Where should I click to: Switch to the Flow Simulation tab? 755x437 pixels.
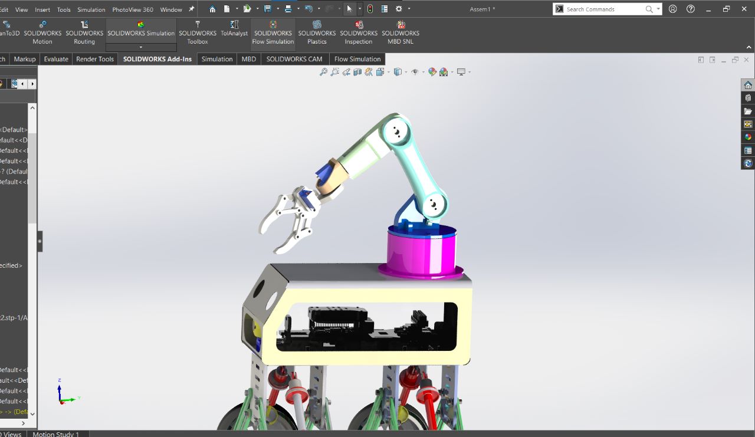[x=357, y=59]
